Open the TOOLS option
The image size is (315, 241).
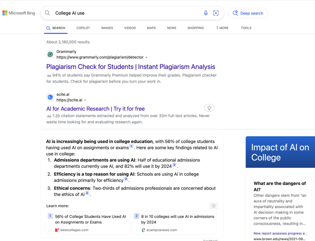click(x=246, y=28)
